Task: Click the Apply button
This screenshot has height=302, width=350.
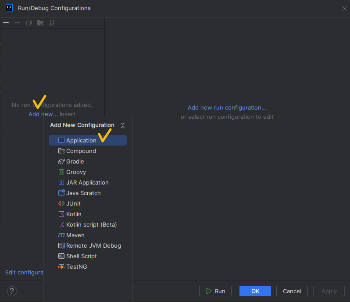Action: (329, 291)
